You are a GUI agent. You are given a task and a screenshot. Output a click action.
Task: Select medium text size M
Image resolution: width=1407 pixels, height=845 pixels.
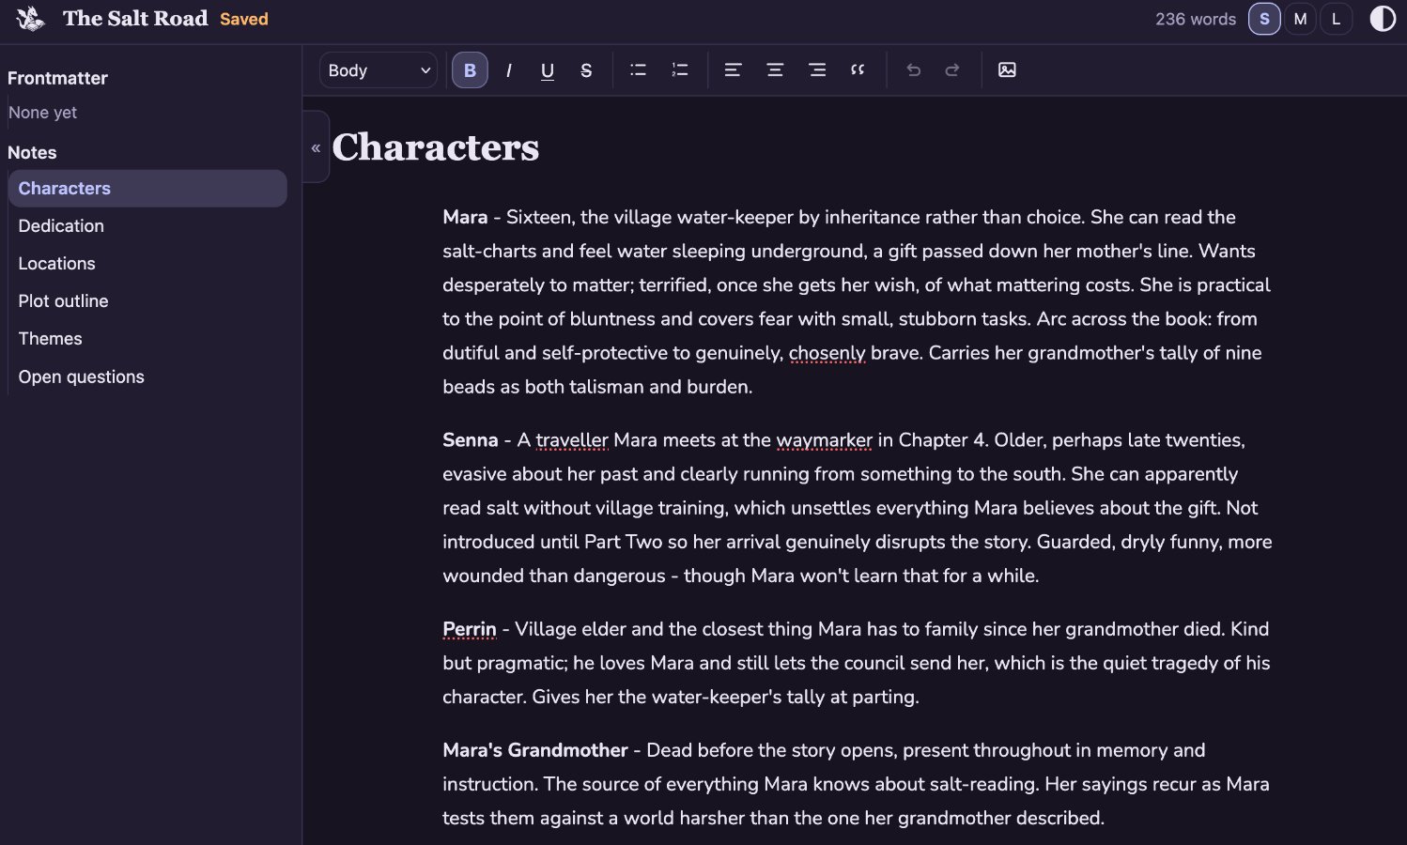(x=1300, y=19)
